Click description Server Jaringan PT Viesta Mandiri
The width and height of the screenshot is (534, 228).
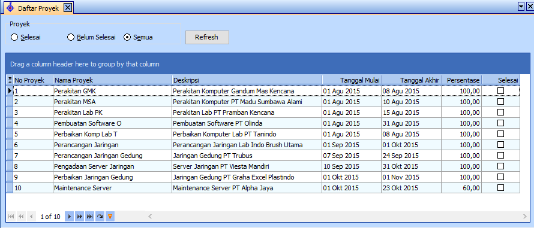[247, 166]
